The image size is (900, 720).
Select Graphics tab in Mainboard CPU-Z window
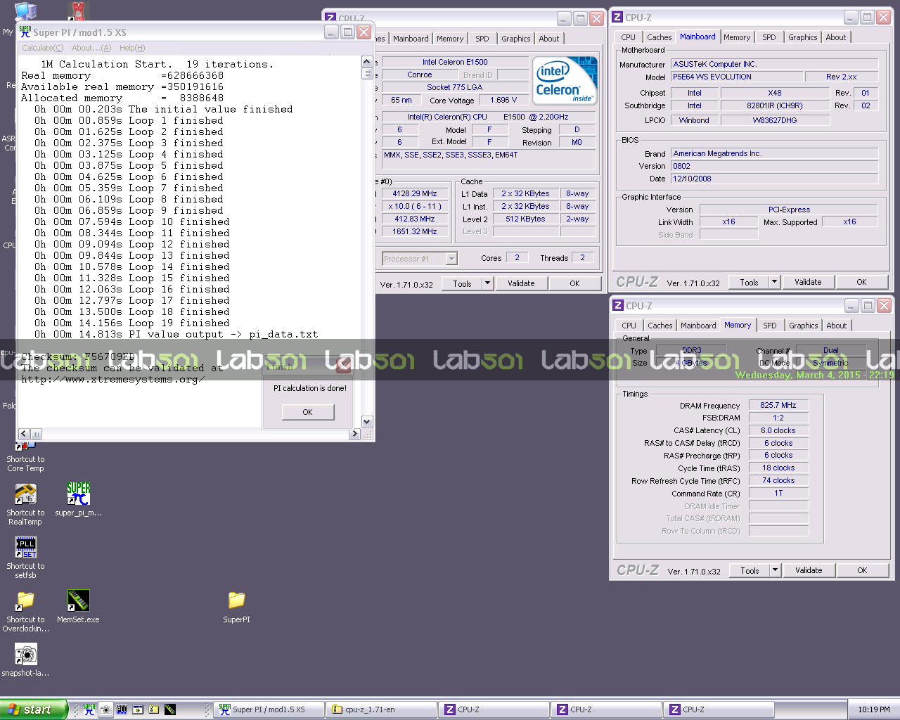[x=803, y=37]
